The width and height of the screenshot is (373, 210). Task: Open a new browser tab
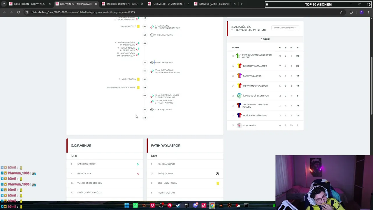pyautogui.click(x=242, y=4)
